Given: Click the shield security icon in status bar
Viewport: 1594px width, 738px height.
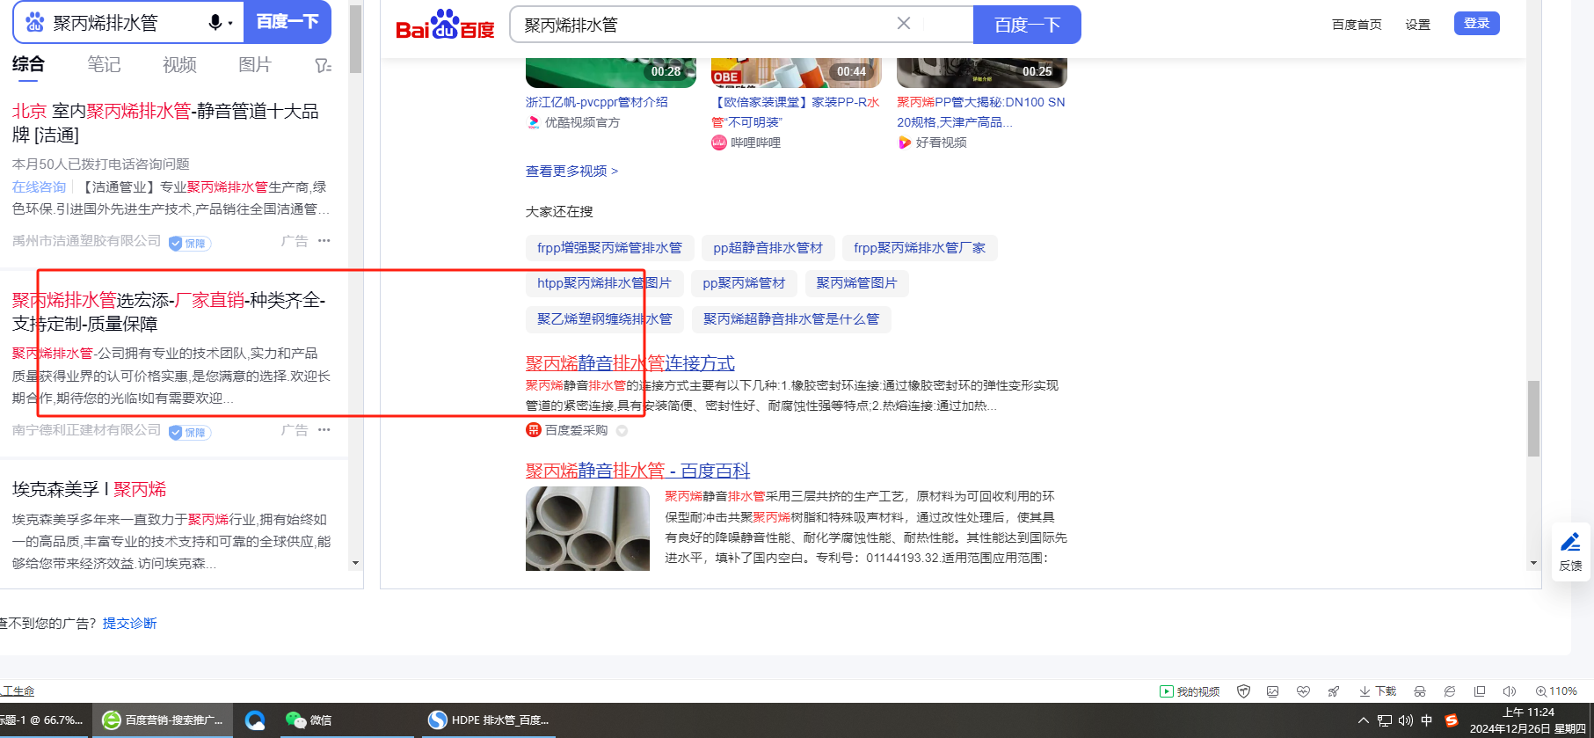Looking at the screenshot, I should click(1243, 691).
